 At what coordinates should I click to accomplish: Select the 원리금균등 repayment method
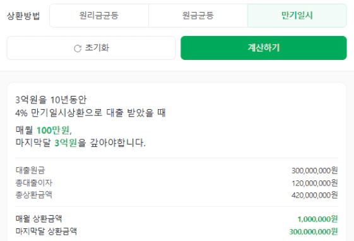pyautogui.click(x=99, y=16)
